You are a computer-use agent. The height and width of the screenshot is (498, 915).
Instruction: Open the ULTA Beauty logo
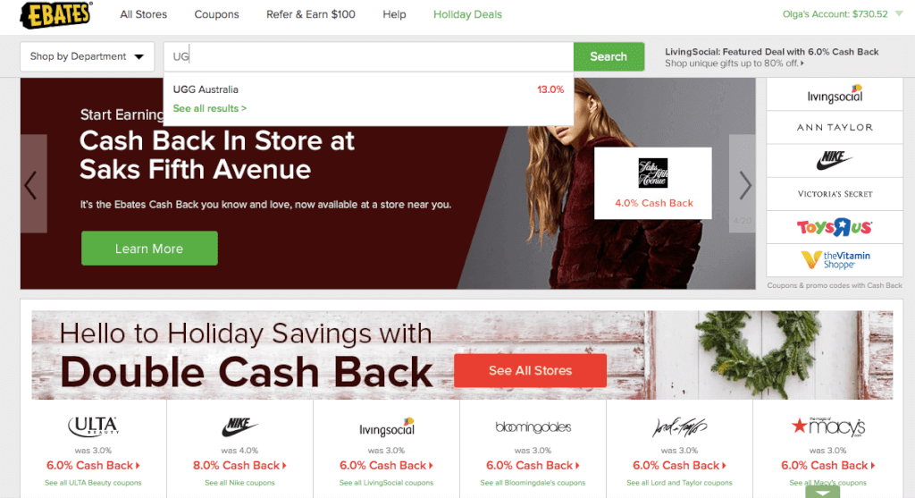(93, 426)
